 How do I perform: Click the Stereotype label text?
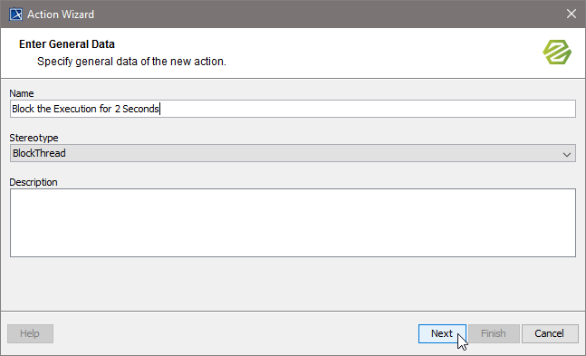click(34, 138)
